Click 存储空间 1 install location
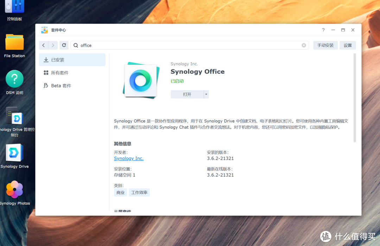The height and width of the screenshot is (246, 380). click(x=125, y=175)
